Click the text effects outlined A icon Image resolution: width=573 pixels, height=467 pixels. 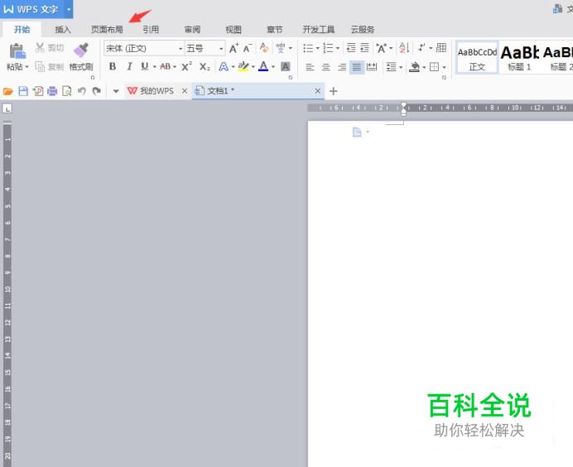(224, 66)
